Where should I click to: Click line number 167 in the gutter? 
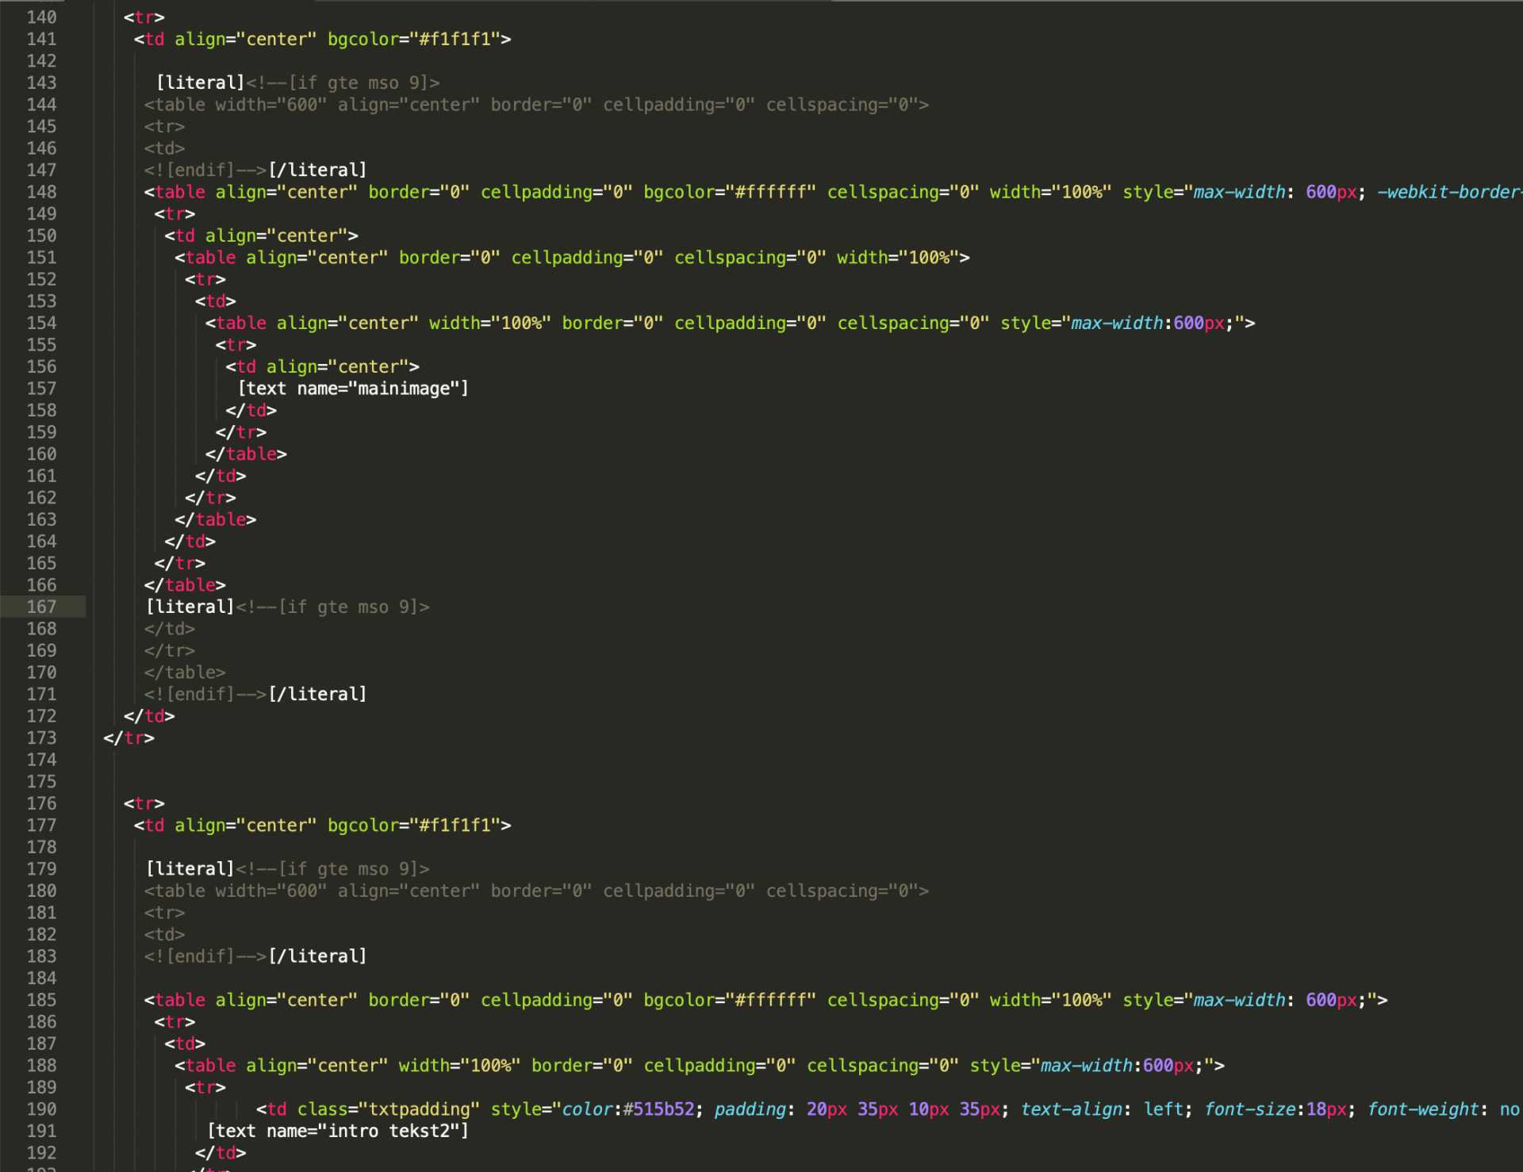pos(41,607)
